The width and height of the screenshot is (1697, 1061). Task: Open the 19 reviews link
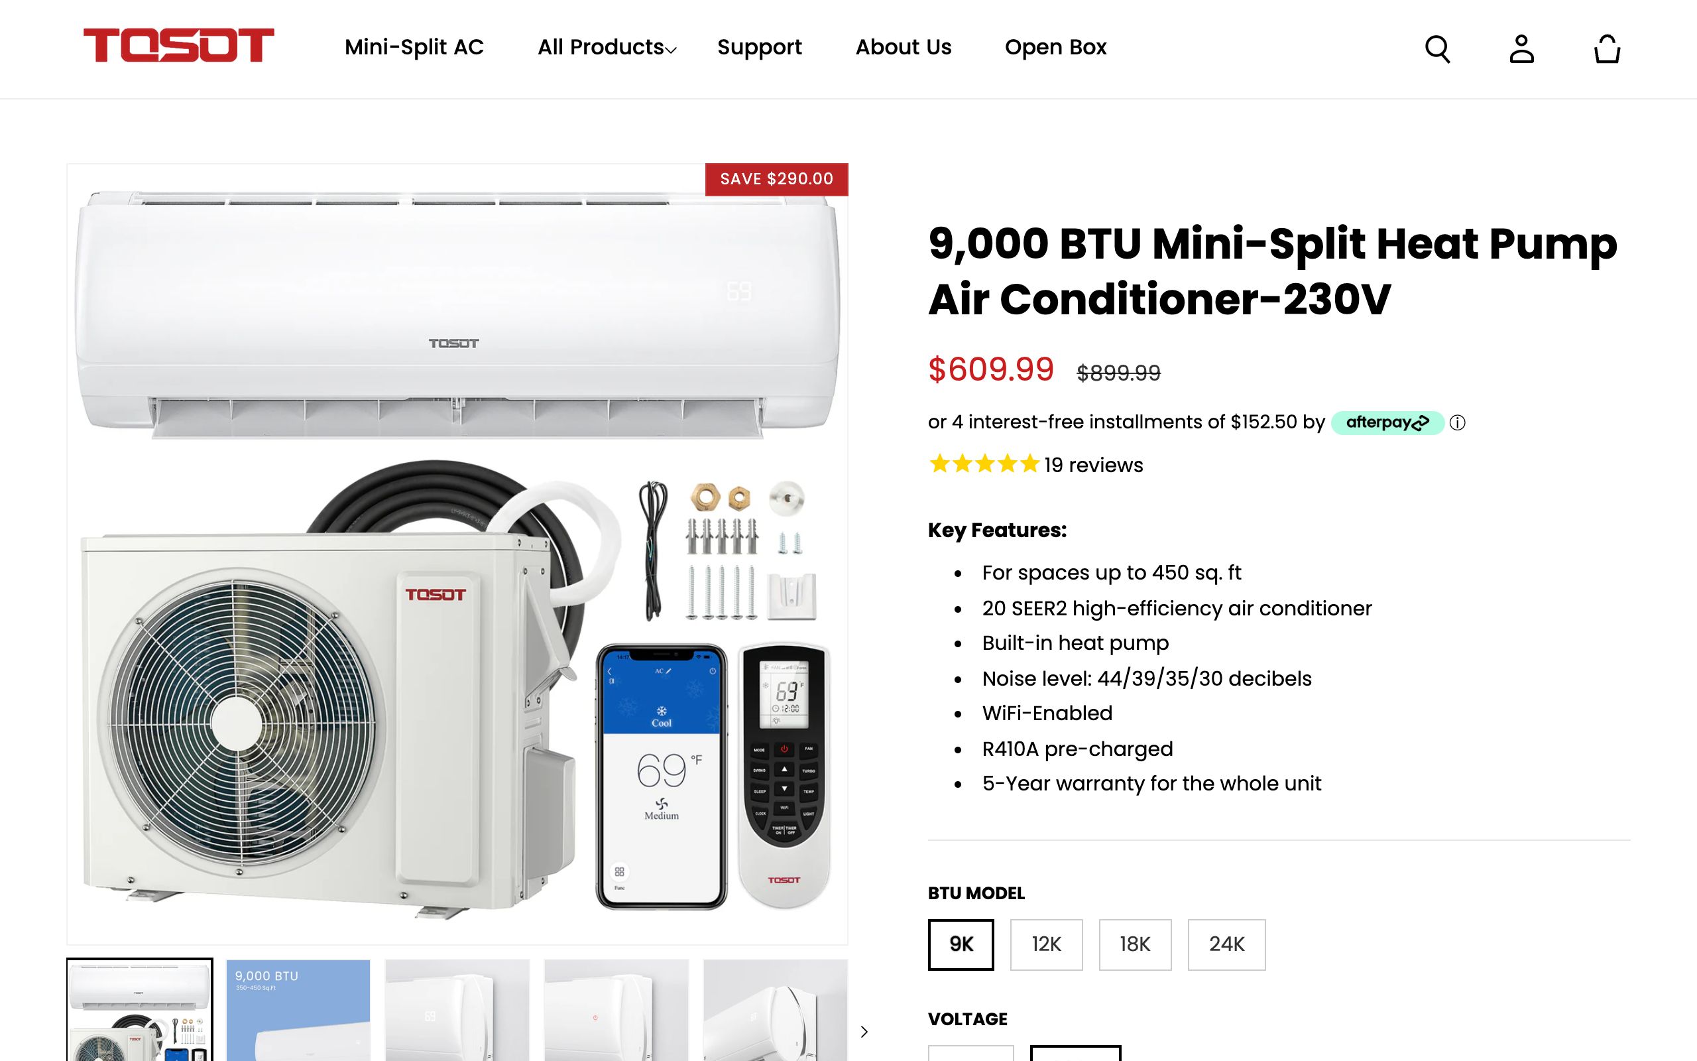(1093, 465)
